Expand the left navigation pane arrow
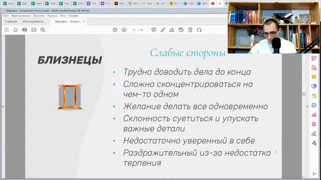Image resolution: width=321 pixels, height=180 pixels. click(3, 106)
